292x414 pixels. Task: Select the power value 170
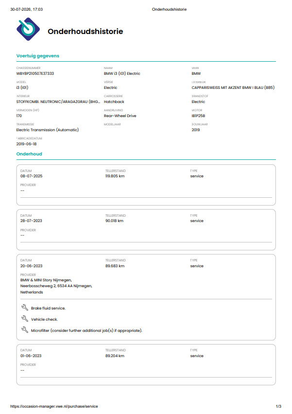coord(19,116)
